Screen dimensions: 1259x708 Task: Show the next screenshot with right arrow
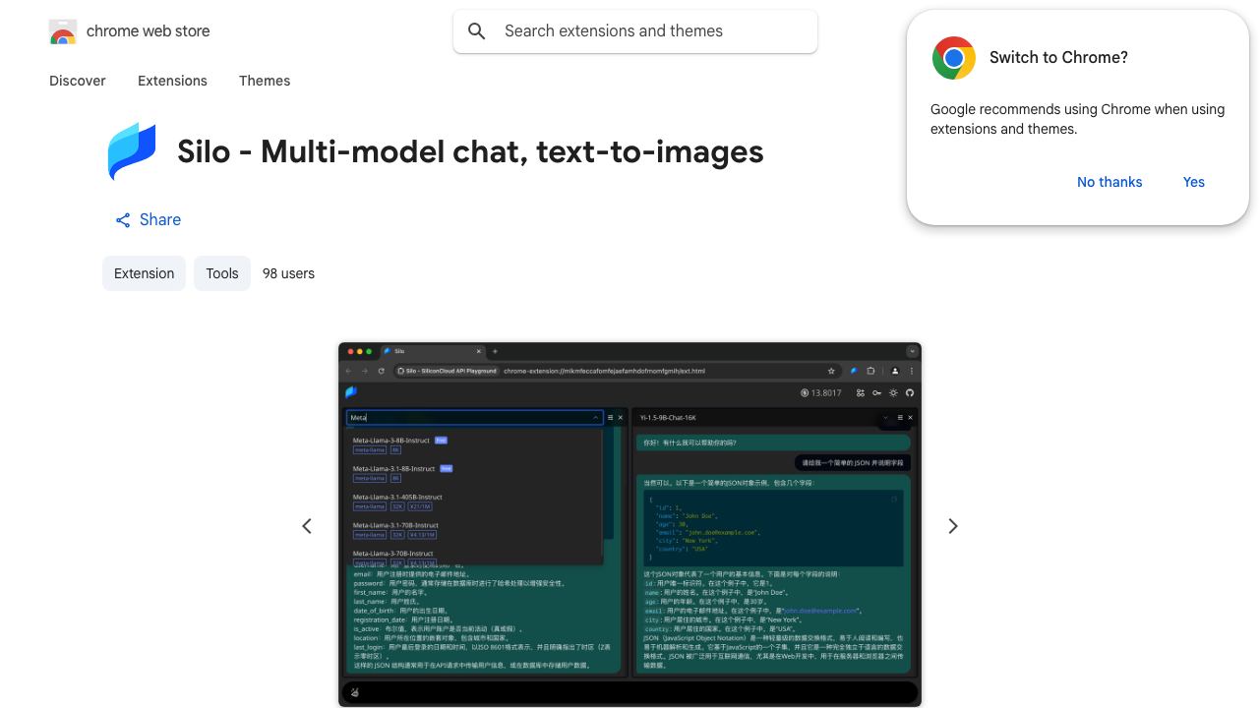(x=952, y=526)
